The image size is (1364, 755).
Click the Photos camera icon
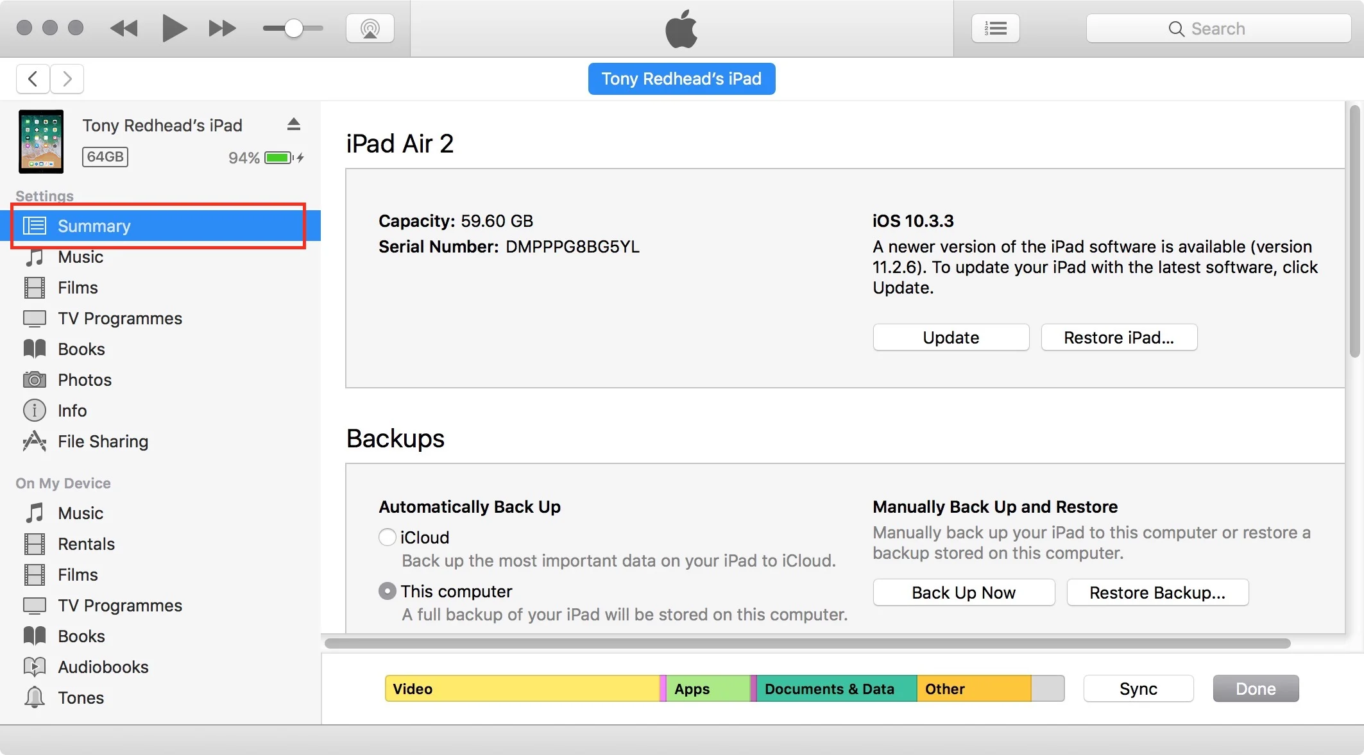35,380
